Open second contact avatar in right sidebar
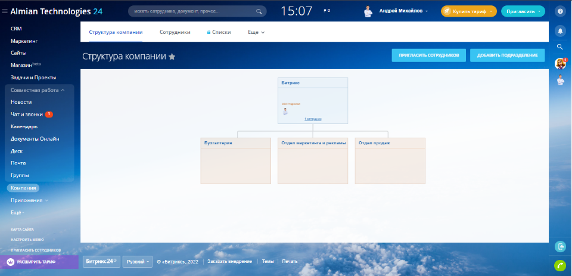This screenshot has height=276, width=572. [560, 80]
